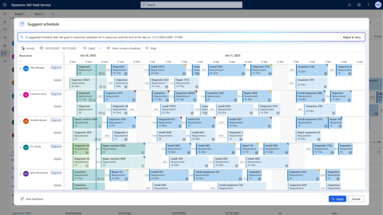The width and height of the screenshot is (383, 215).
Task: Open the 10/10/2025 - 10/11/2025 date range picker
Action: (x=58, y=48)
